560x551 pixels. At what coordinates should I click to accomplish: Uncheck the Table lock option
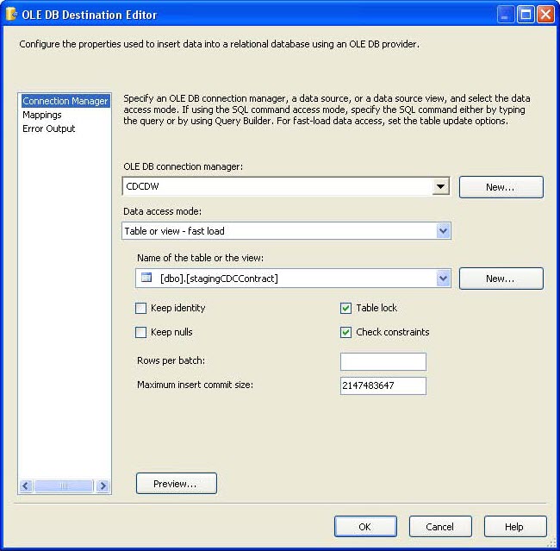346,308
